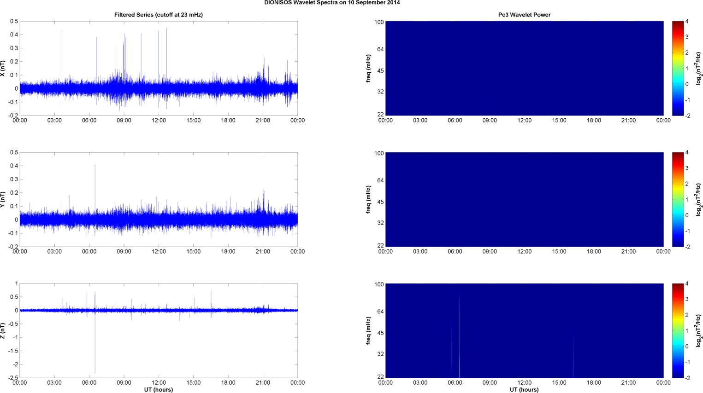This screenshot has height=393, width=703.
Task: Click the log2(nT²/Hz) label of the bottom colorbar
Action: [x=698, y=330]
